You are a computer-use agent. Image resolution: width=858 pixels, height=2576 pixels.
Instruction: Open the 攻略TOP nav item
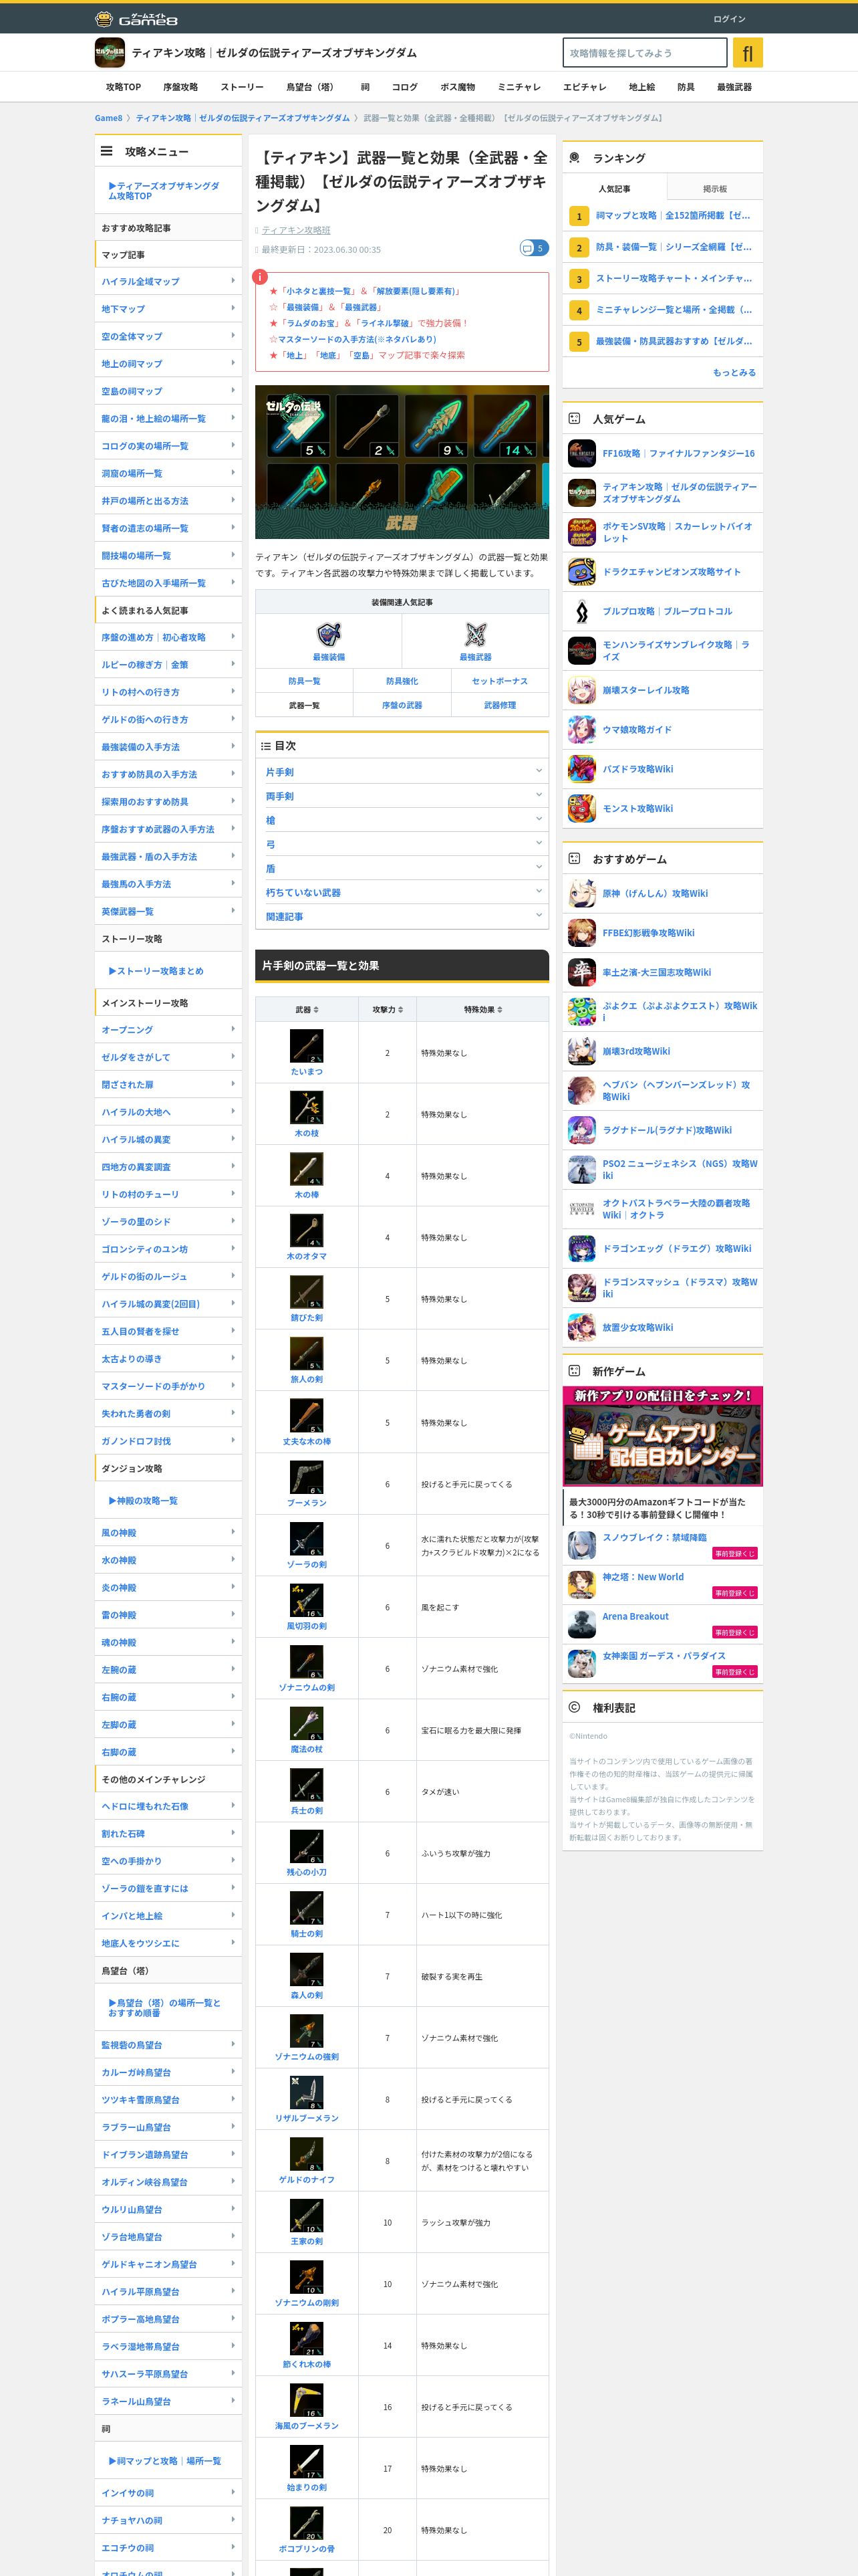click(x=124, y=87)
